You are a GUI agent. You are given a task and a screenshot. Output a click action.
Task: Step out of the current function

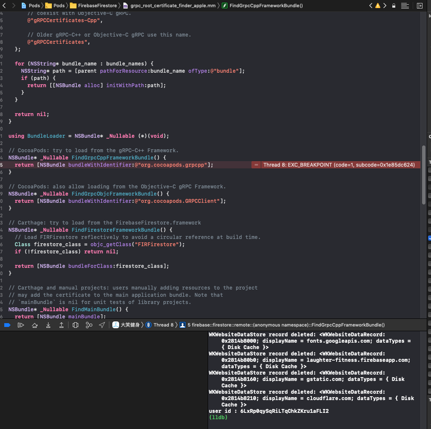coord(61,325)
